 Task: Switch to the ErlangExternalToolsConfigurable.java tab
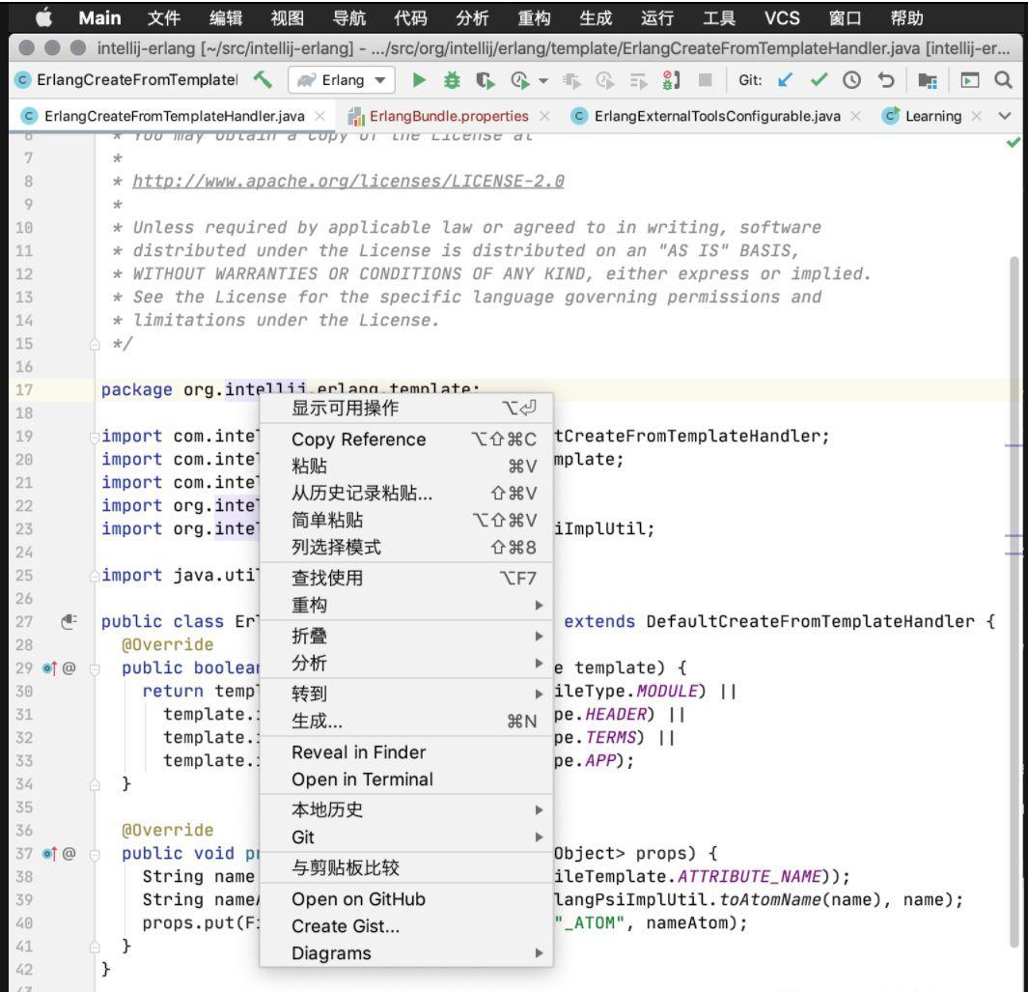pos(717,116)
